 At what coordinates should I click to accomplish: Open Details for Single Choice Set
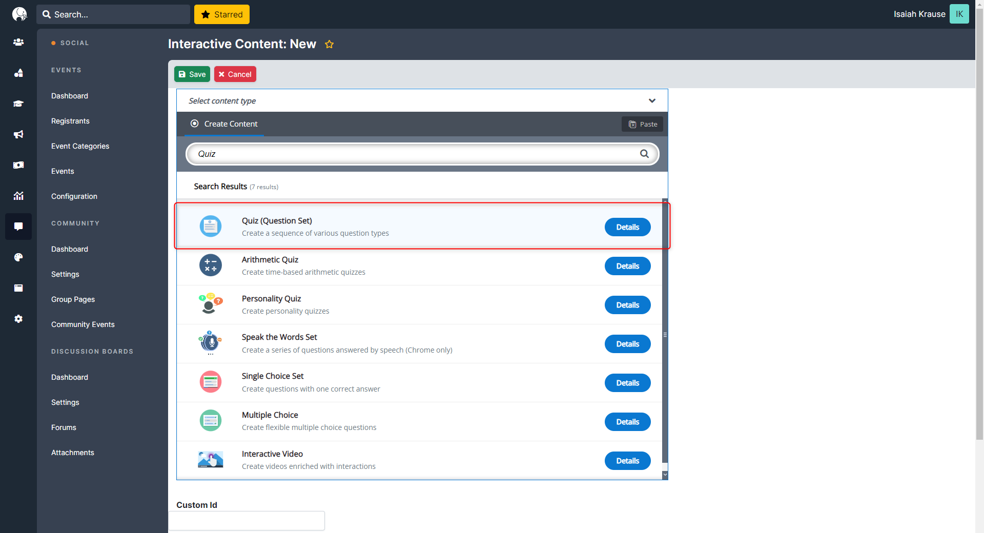627,383
